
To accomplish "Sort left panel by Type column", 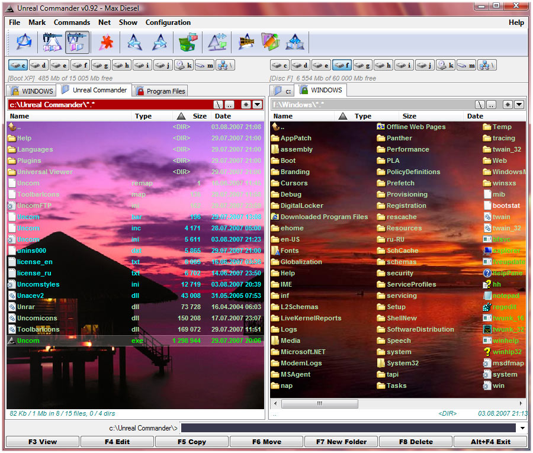I will pyautogui.click(x=152, y=116).
